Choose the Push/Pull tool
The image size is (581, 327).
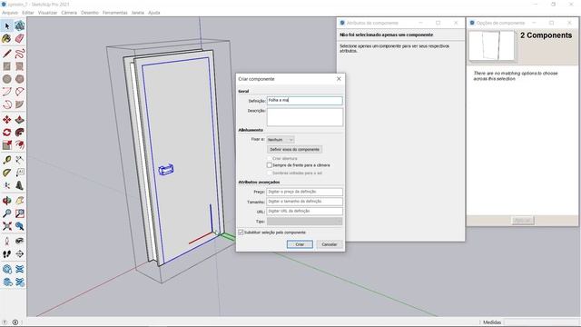click(x=20, y=119)
